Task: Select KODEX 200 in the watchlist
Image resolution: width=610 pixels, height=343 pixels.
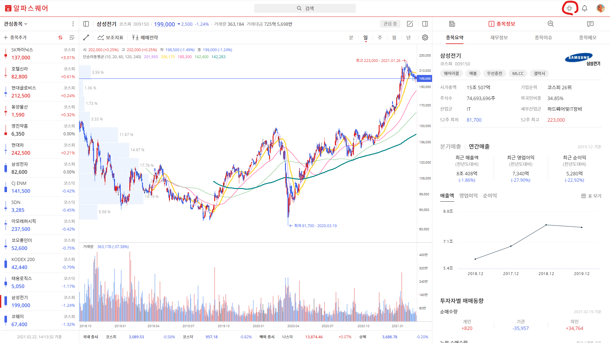Action: pos(39,263)
